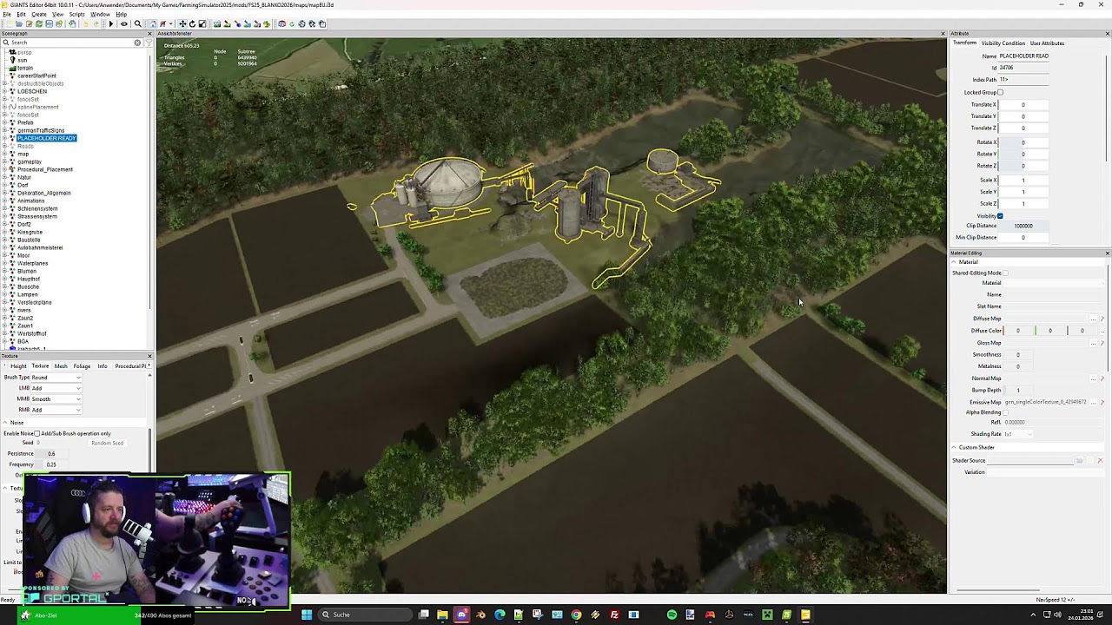Select the scale gizmo tool
Image resolution: width=1112 pixels, height=625 pixels.
(202, 23)
